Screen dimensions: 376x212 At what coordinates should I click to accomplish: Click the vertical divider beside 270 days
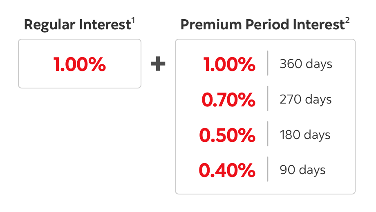[268, 98]
